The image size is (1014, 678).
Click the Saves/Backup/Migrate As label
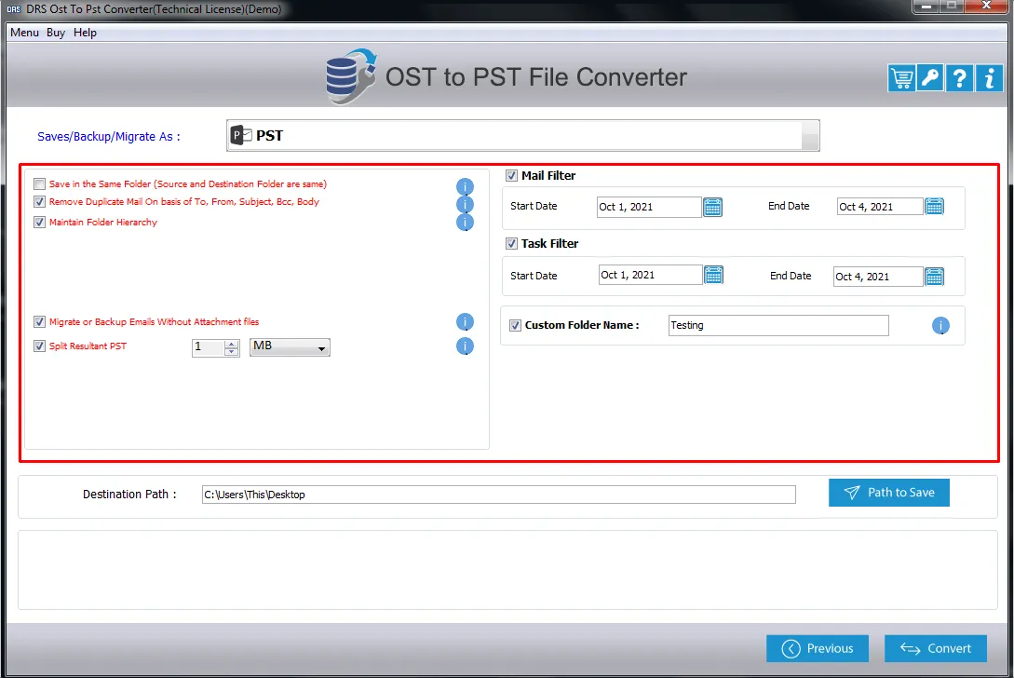pos(109,137)
